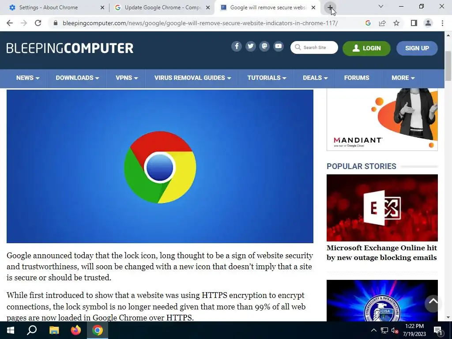
Task: Click the Chrome logo article image
Action: 160,166
